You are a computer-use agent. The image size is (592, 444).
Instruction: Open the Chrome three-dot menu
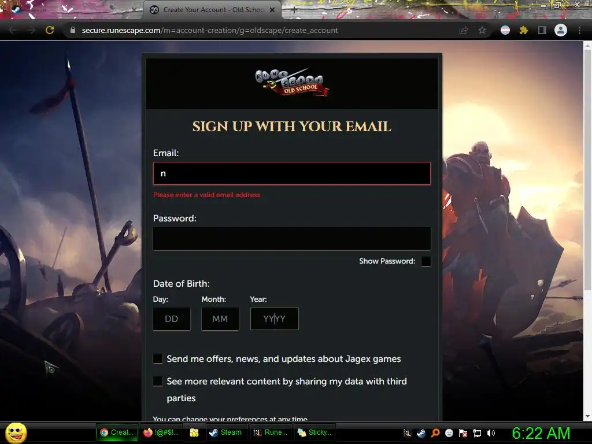pyautogui.click(x=579, y=30)
